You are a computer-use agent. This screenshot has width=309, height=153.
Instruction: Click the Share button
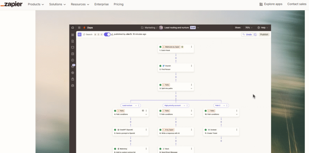click(x=238, y=27)
